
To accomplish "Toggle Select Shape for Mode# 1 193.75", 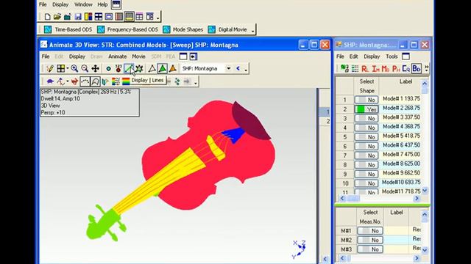I will [x=366, y=100].
